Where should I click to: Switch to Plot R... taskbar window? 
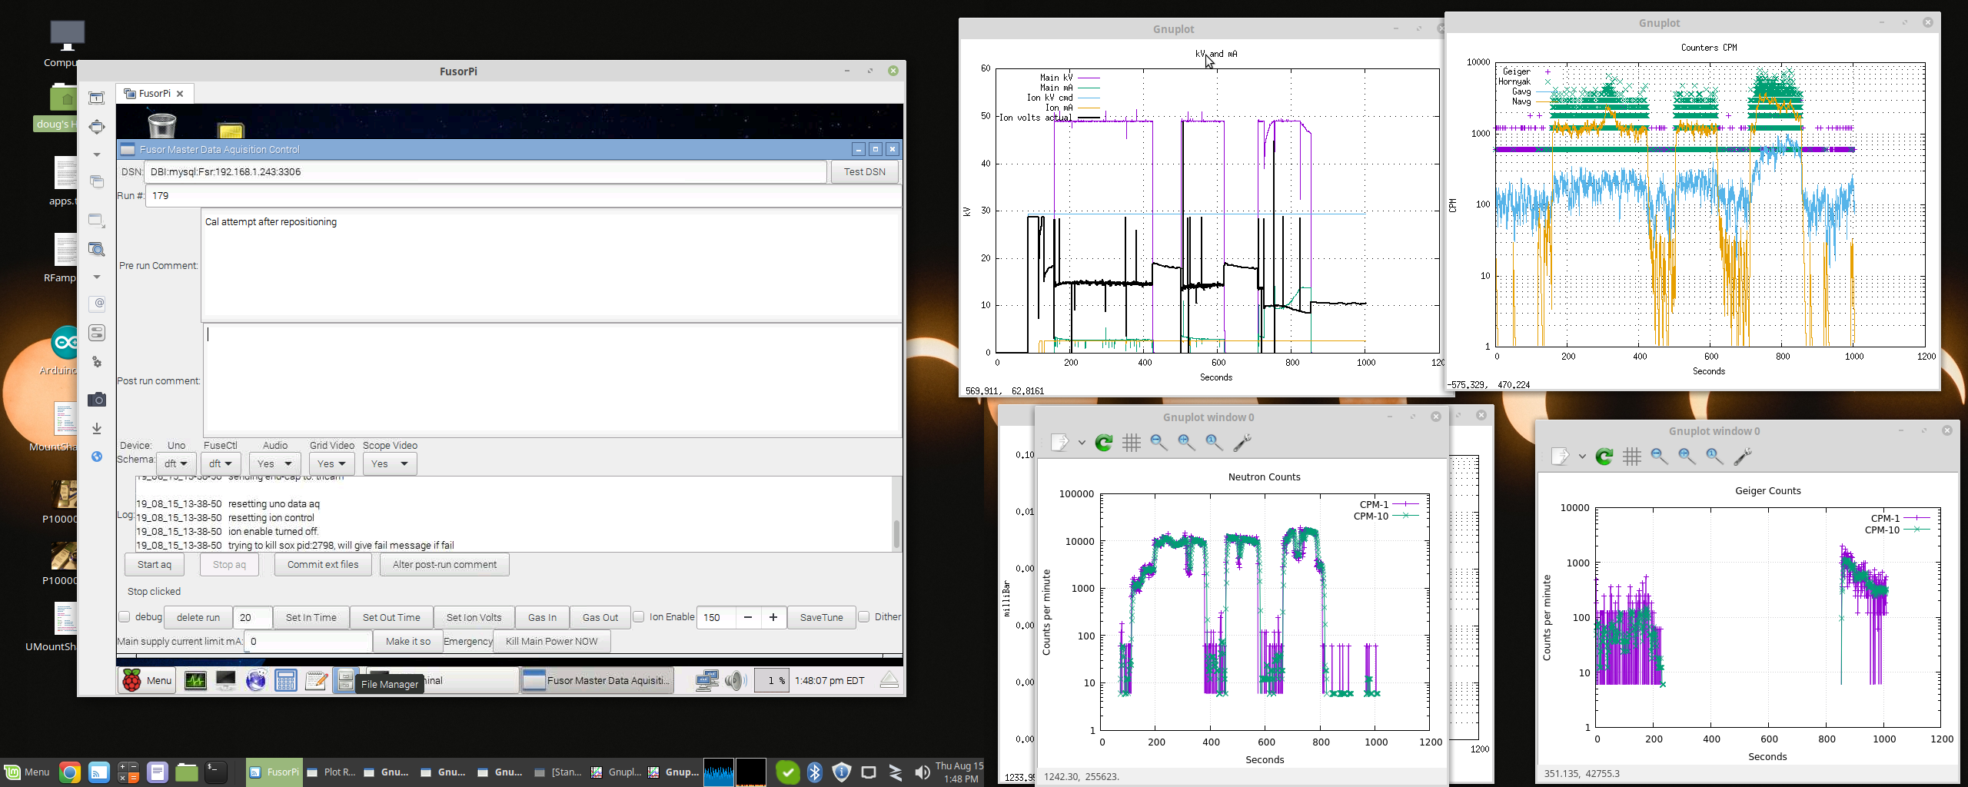[x=331, y=772]
